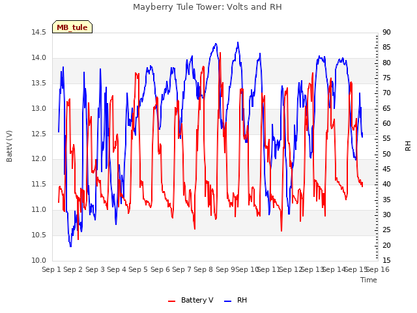Click the 90 right axis tick
This screenshot has width=417, height=313.
[x=386, y=32]
